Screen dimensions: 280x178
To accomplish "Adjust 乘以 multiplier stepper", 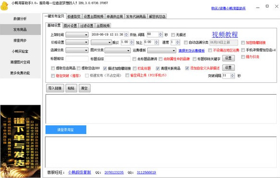I will (132, 42).
